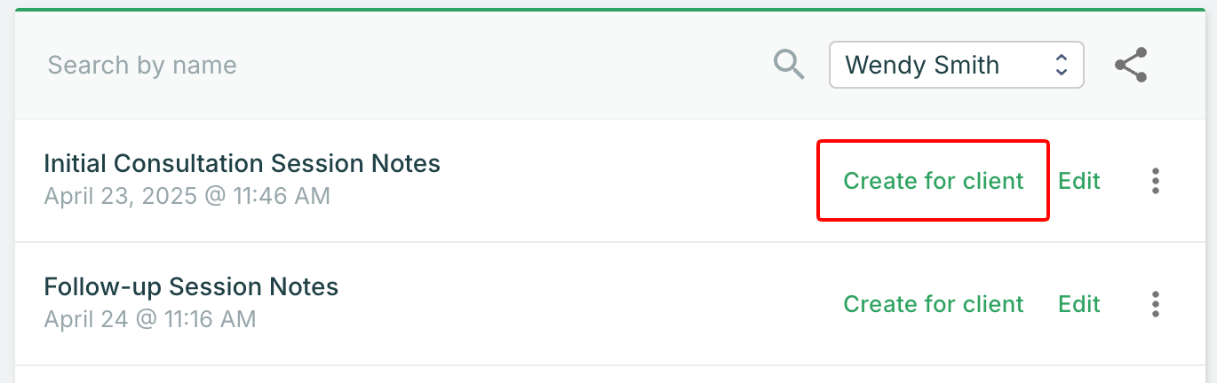The height and width of the screenshot is (383, 1217).
Task: Click the share icon
Action: [1131, 66]
